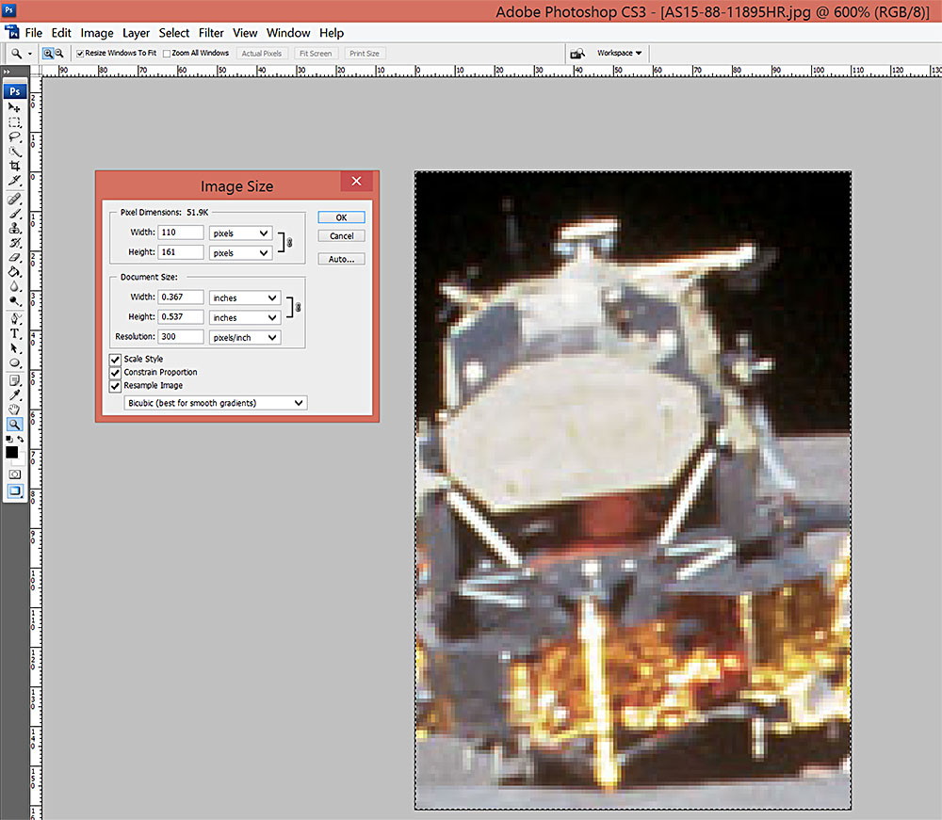The image size is (942, 820).
Task: Click the Zoom Out icon in options bar
Action: [x=59, y=54]
